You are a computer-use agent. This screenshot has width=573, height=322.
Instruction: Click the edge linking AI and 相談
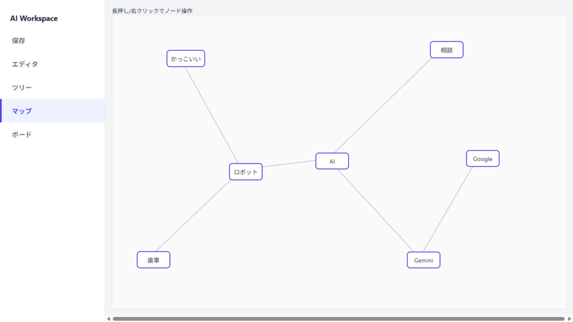point(384,104)
